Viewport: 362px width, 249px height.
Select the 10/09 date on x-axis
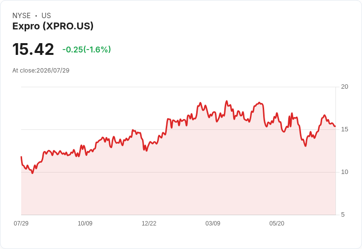pyautogui.click(x=85, y=223)
